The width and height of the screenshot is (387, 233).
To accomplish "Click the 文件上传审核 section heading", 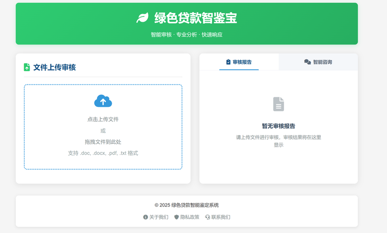I will click(55, 67).
